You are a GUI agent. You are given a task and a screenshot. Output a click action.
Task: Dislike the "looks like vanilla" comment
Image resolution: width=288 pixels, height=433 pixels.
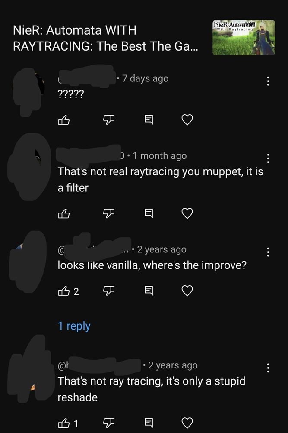click(108, 291)
